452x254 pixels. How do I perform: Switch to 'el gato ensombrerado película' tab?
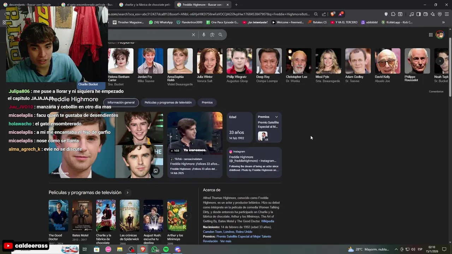(x=87, y=5)
